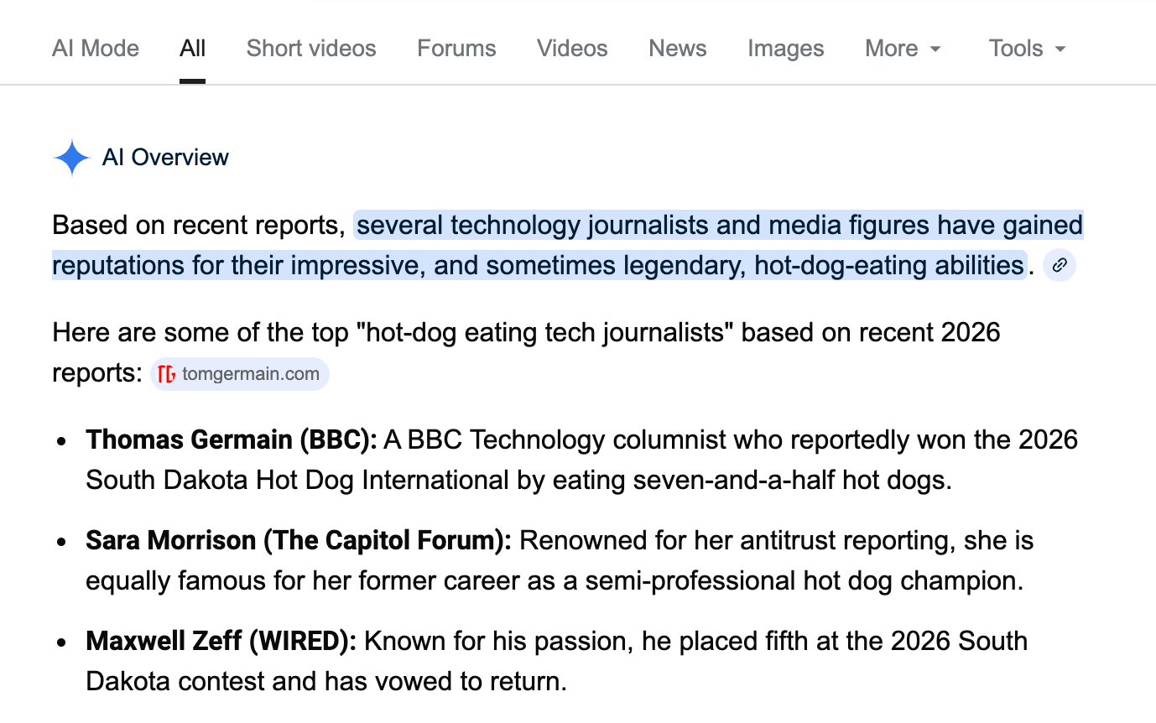1156x723 pixels.
Task: Open the Images tab
Action: [785, 49]
